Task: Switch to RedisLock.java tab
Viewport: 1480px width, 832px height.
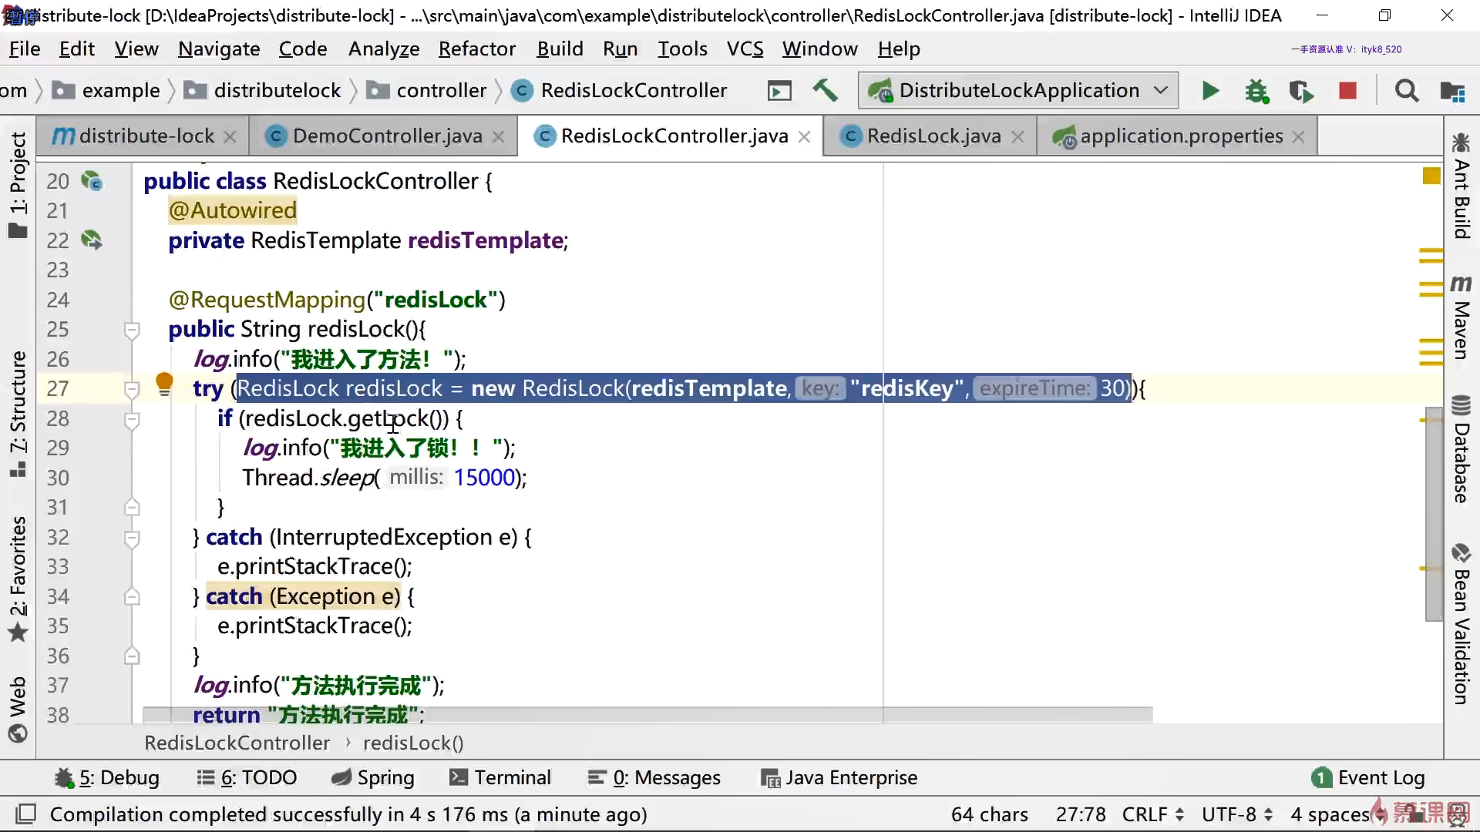Action: (x=933, y=136)
